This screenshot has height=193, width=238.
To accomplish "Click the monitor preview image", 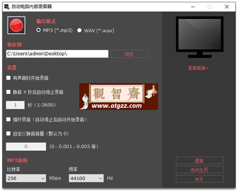I will coord(200,37).
